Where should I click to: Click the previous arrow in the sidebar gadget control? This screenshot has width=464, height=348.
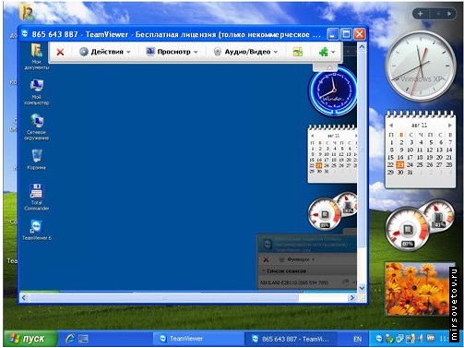(x=438, y=14)
